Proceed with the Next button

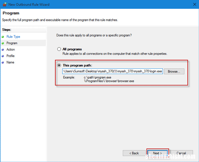pos(157,153)
